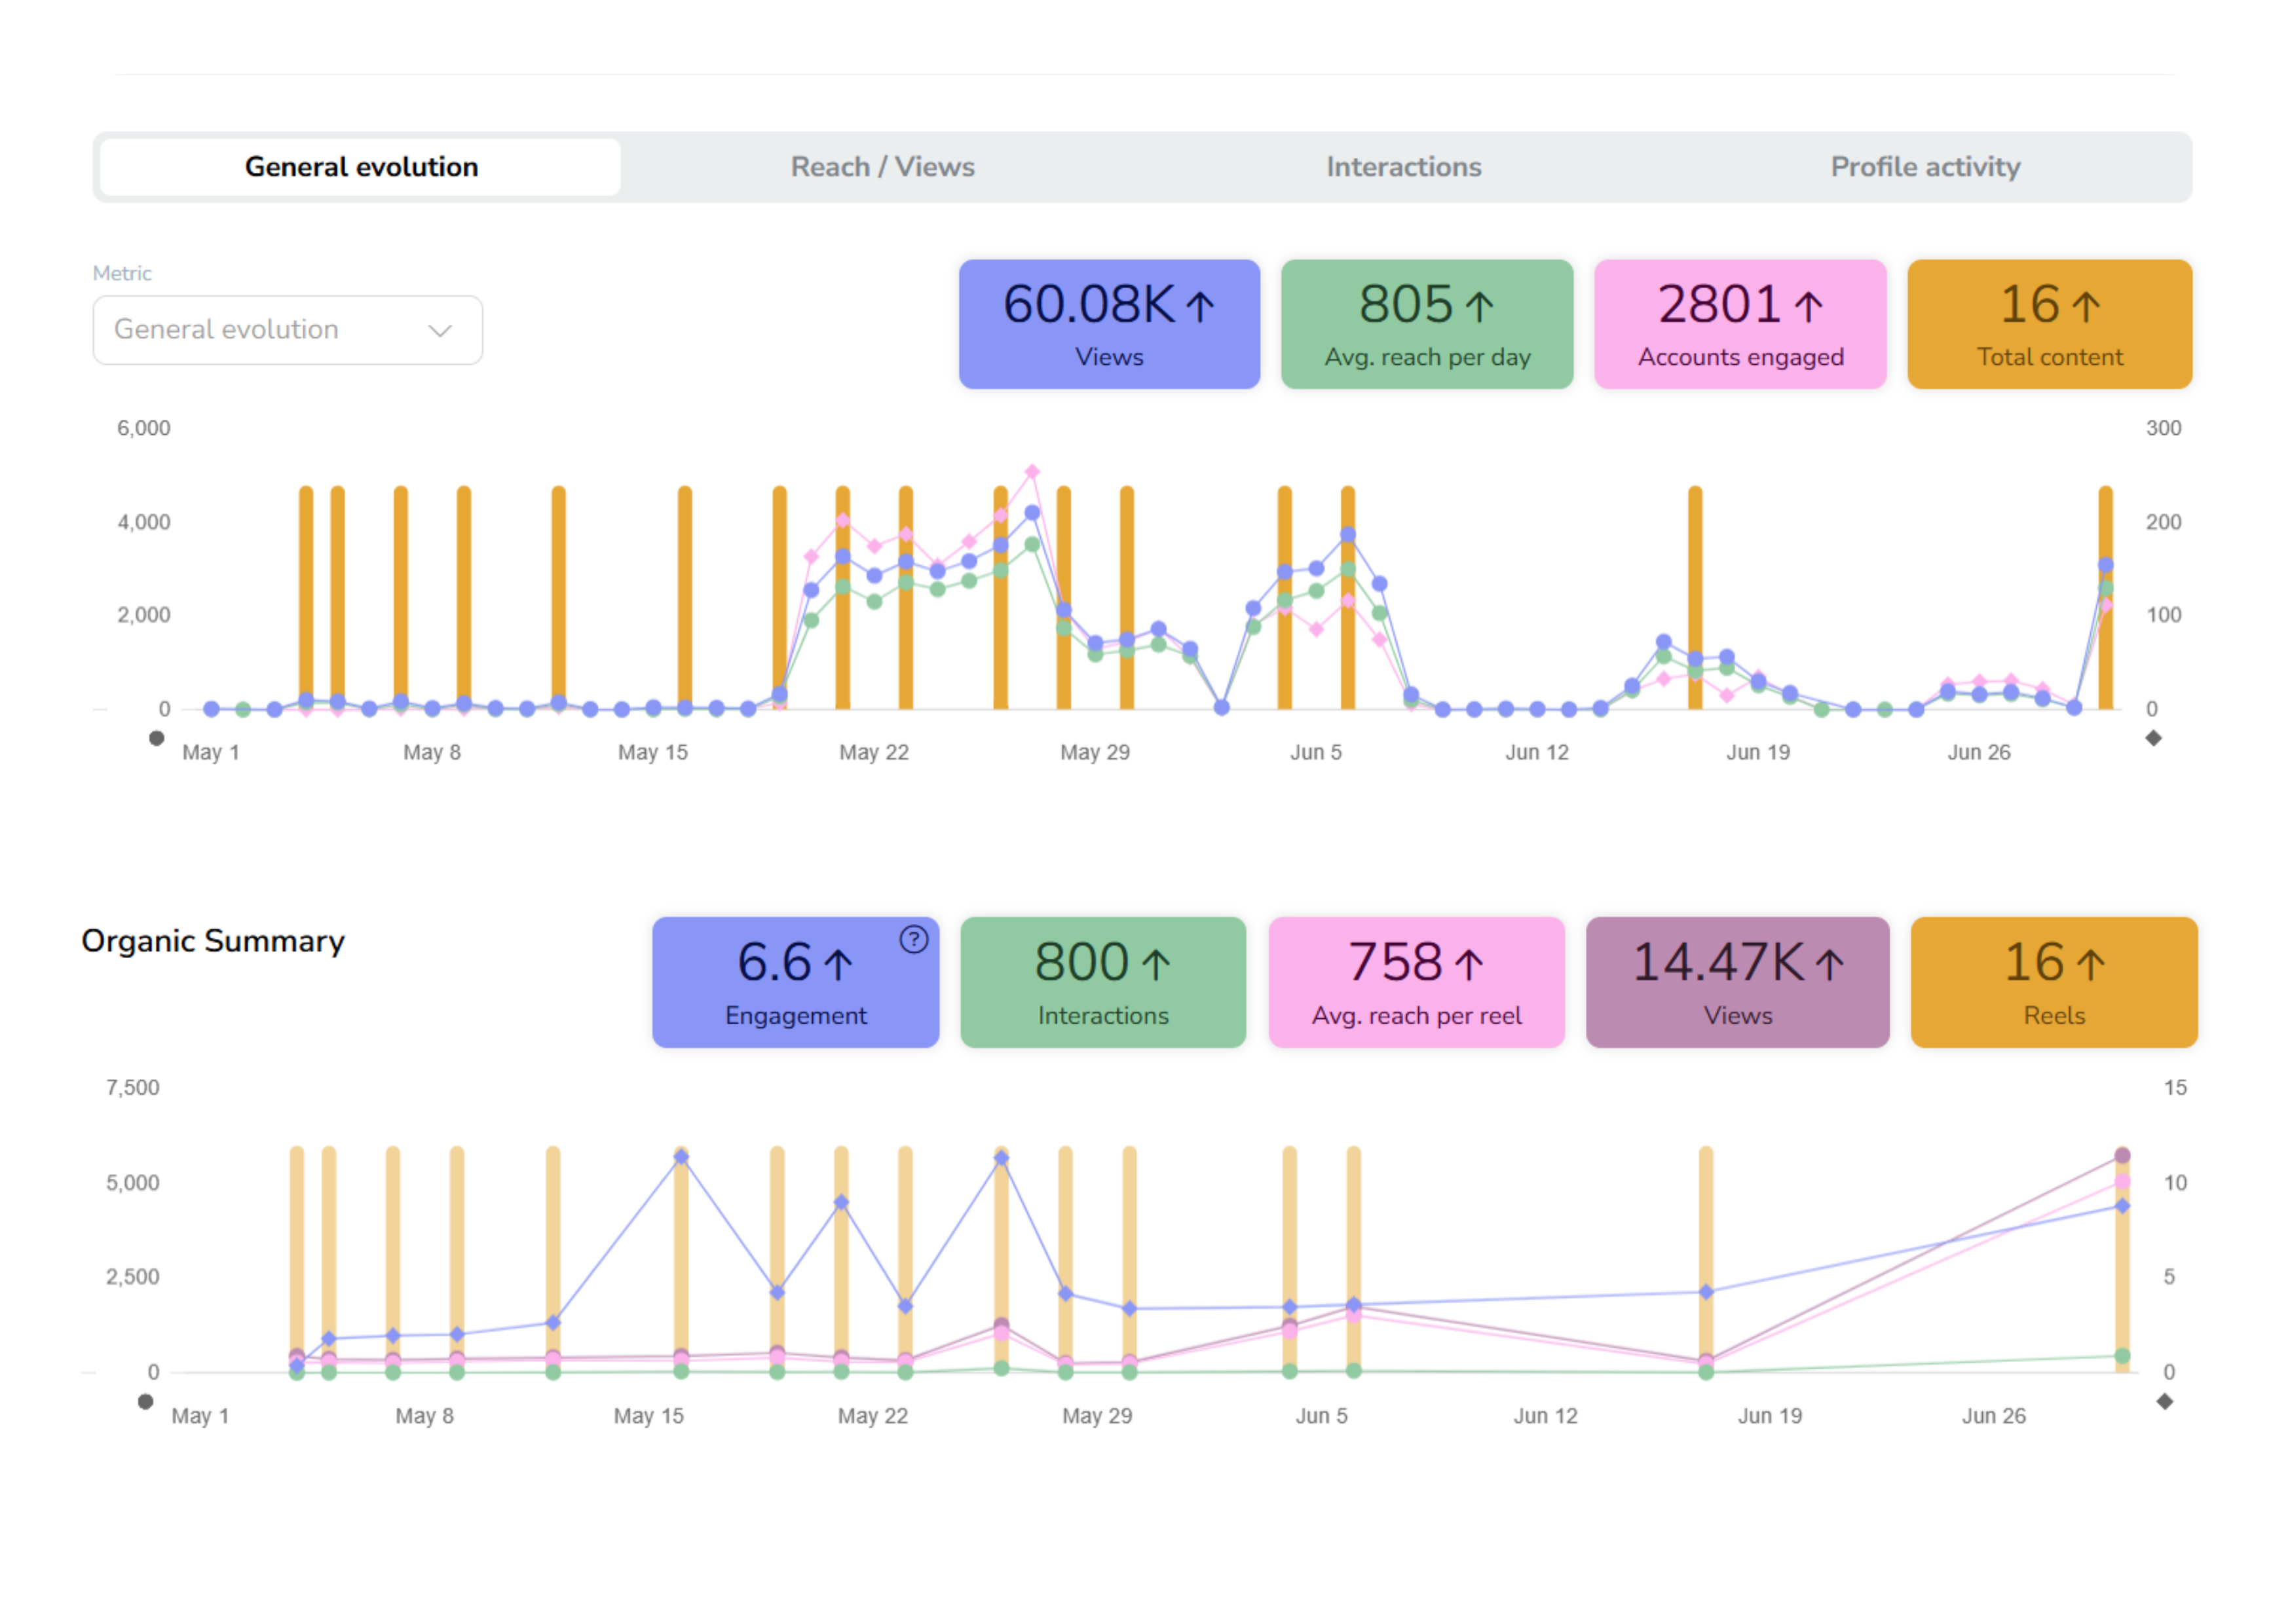2290x1624 pixels.
Task: Click the Jun 5 label on Organic chart
Action: coord(1321,1416)
